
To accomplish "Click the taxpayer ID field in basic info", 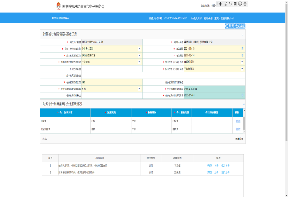I will [111, 42].
